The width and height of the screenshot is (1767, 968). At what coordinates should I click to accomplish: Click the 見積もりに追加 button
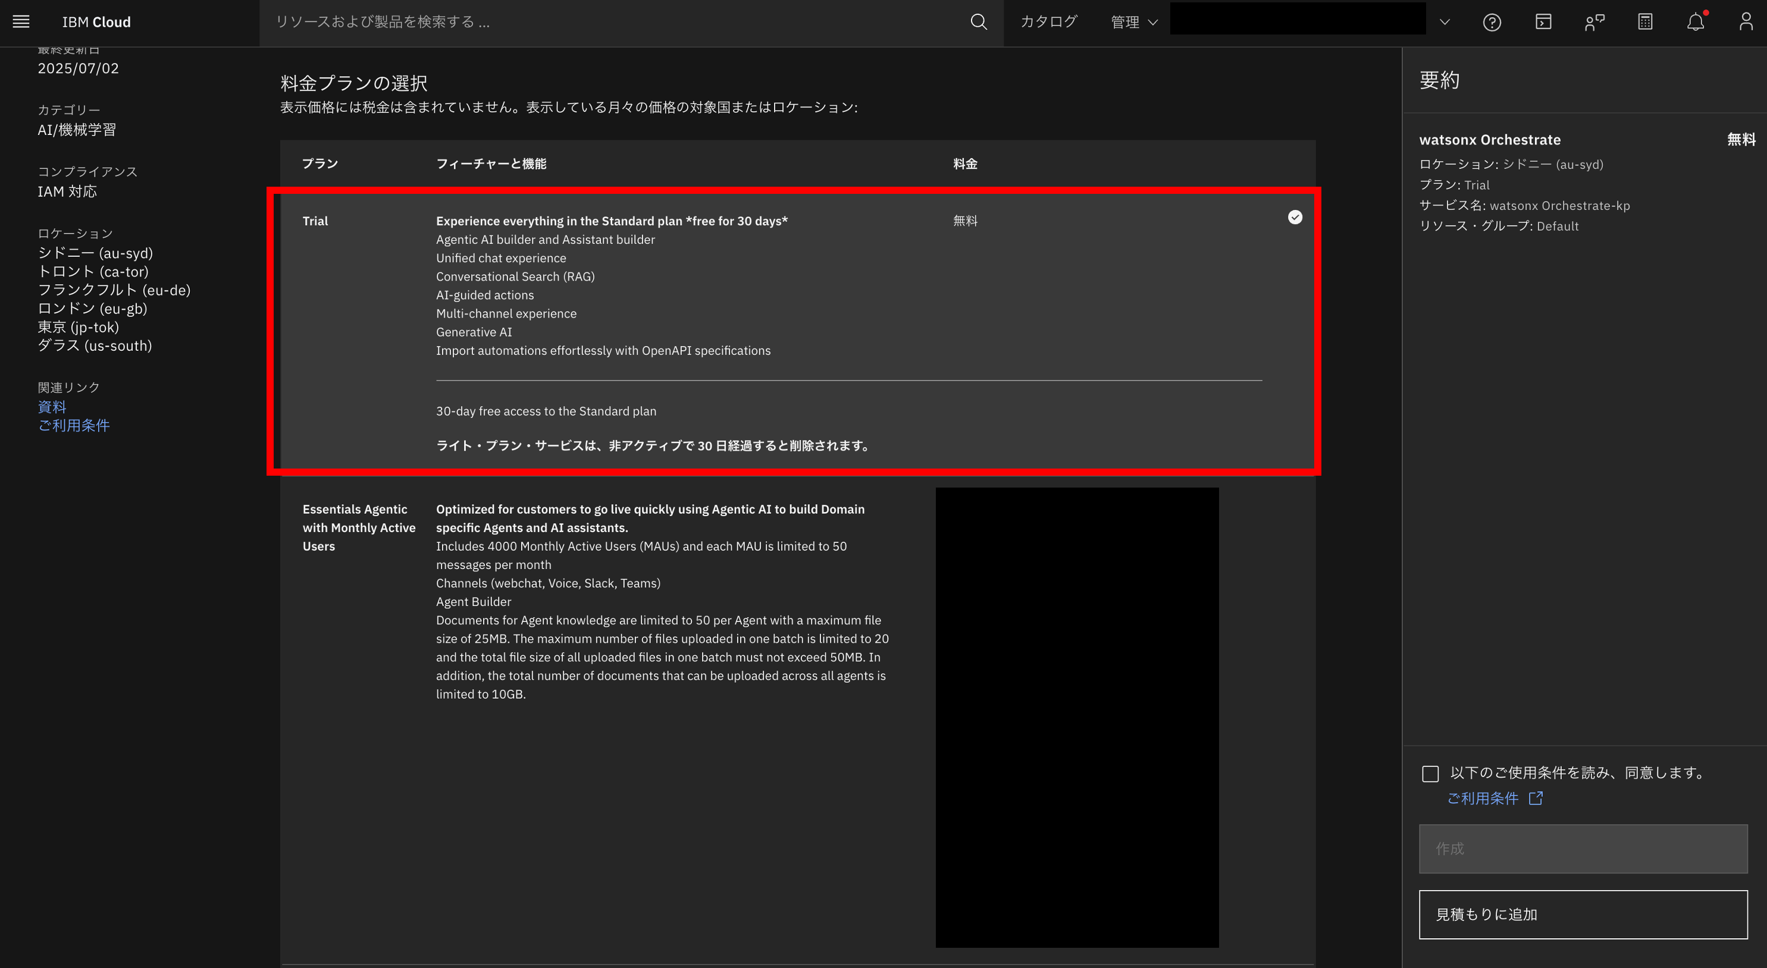pyautogui.click(x=1583, y=914)
